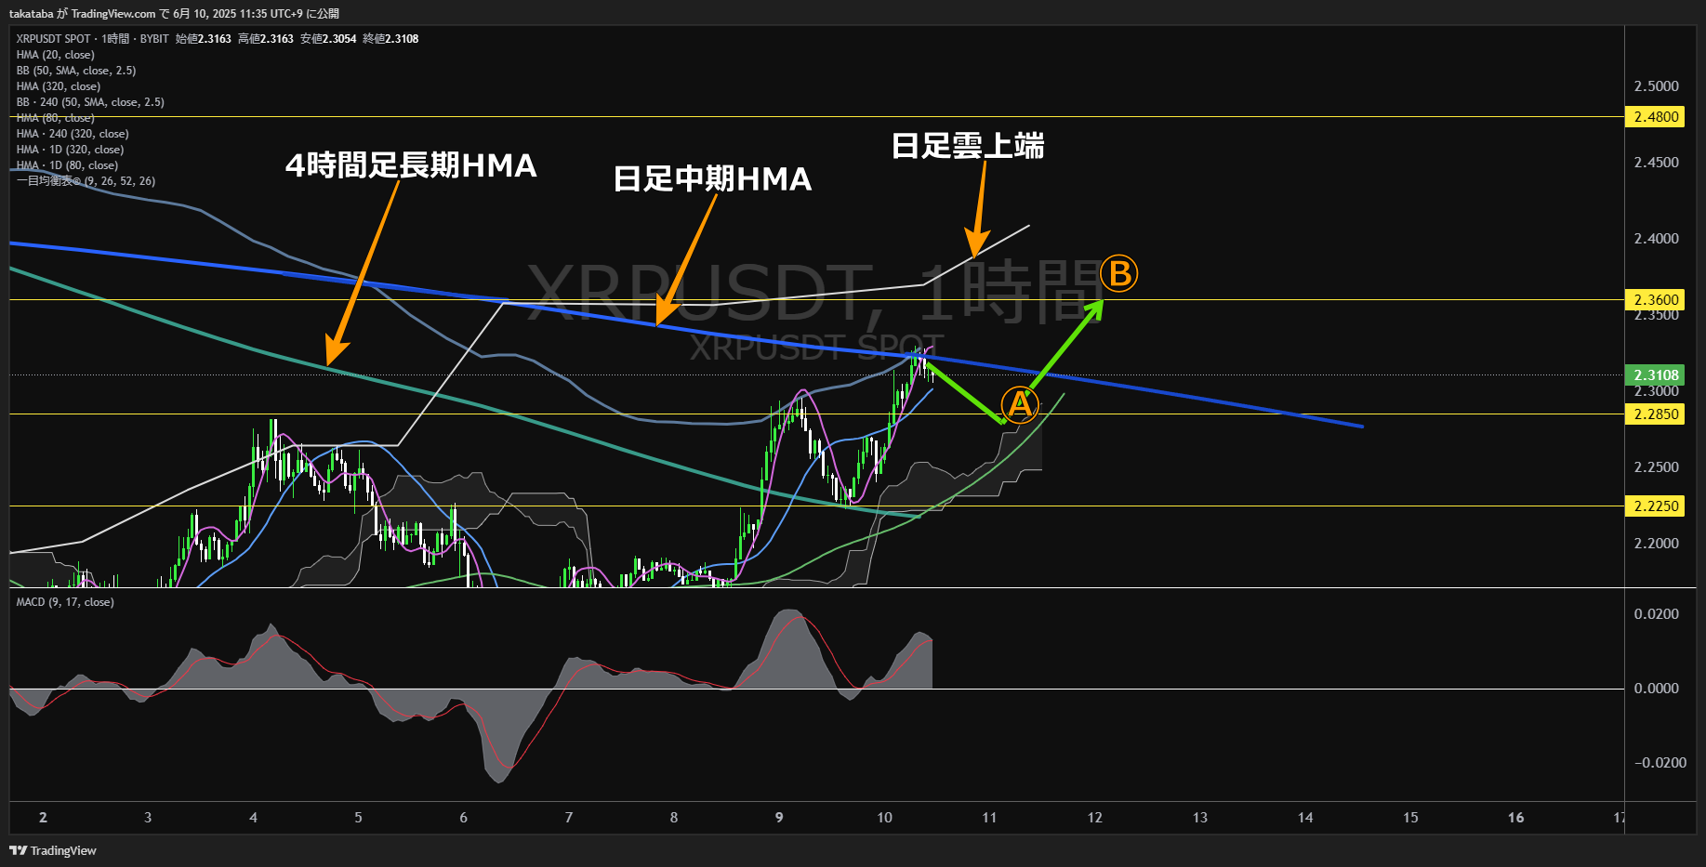Click the 2.4000 price axis tick
Screen dimensions: 1706x867
tap(1657, 239)
